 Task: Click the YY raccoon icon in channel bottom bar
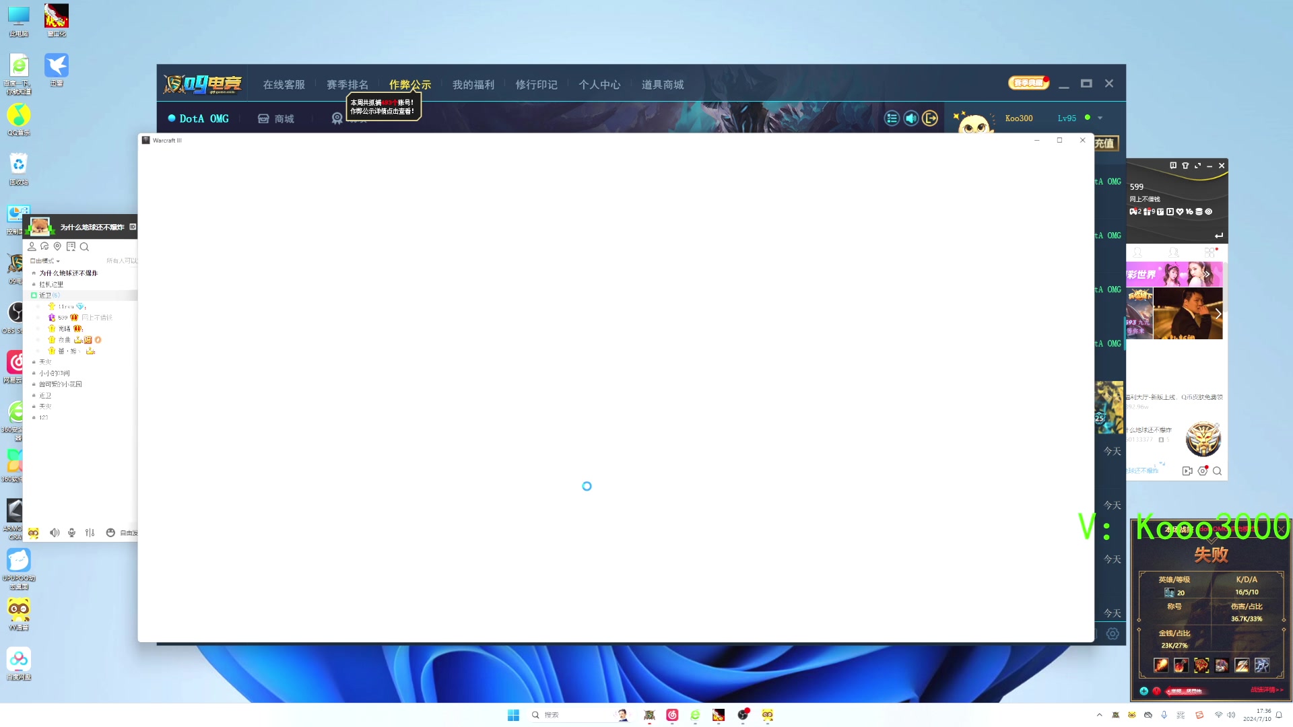pos(33,532)
